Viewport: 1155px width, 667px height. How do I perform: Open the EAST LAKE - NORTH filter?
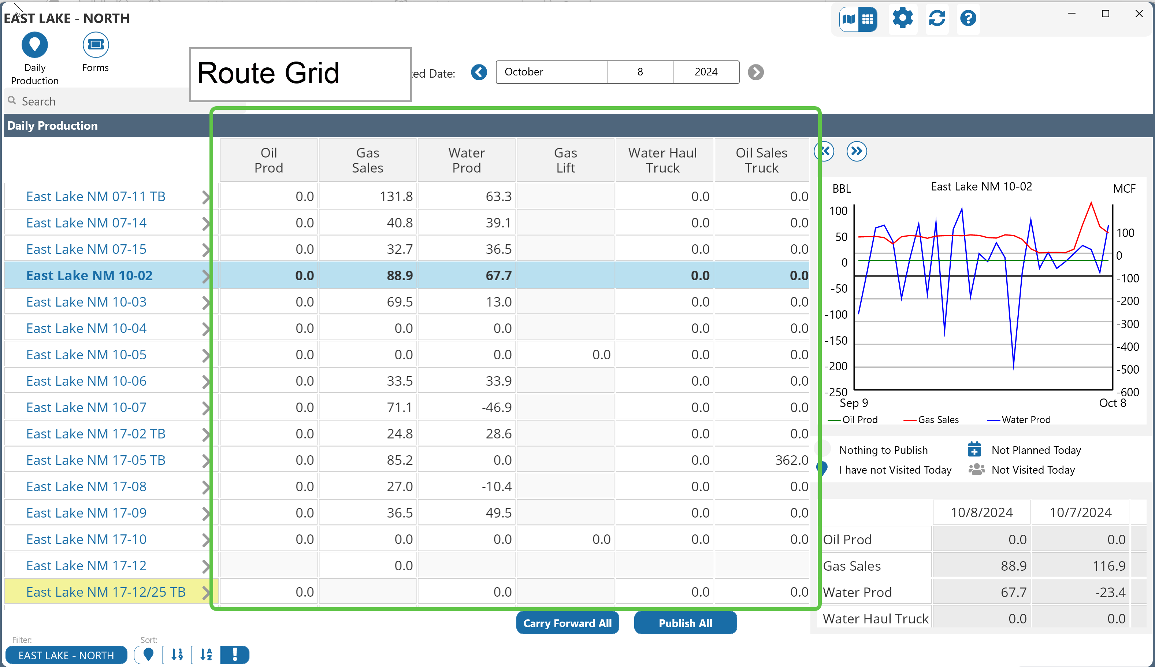coord(66,655)
